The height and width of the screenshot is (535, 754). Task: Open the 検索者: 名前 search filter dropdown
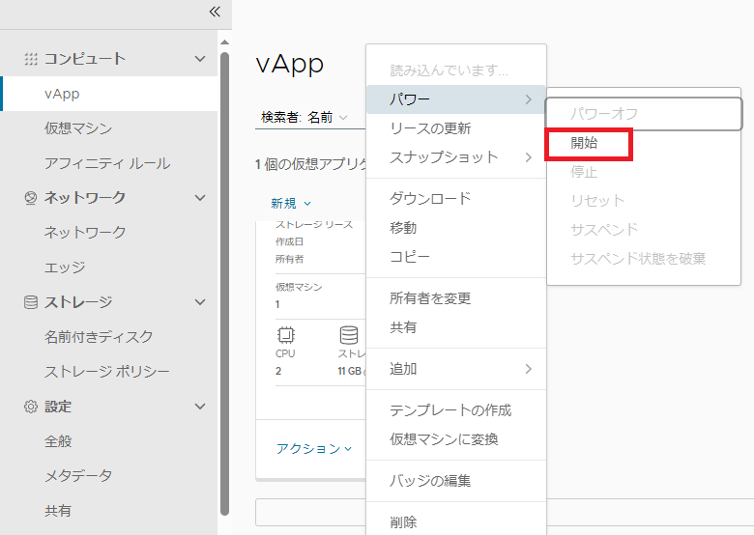pyautogui.click(x=304, y=117)
